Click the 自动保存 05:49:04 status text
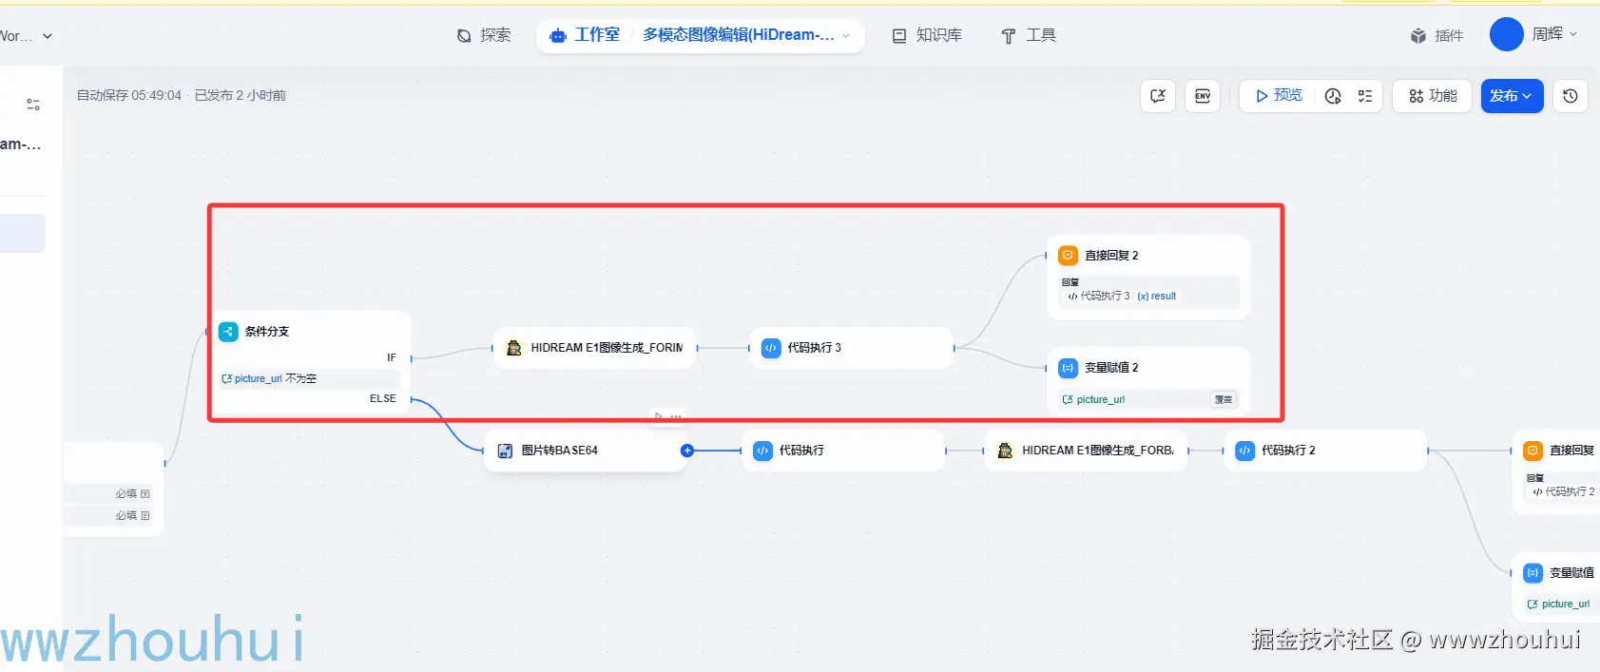Viewport: 1600px width, 672px height. [x=129, y=96]
